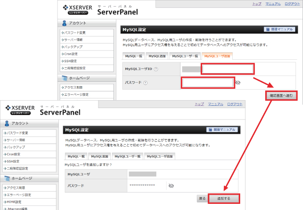Screen dimensions: 303x210
Task: Click the MySQLユーザID help question-mark icon
Action: pos(156,69)
